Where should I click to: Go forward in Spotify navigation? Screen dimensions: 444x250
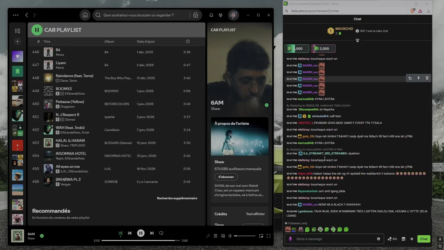[34, 15]
